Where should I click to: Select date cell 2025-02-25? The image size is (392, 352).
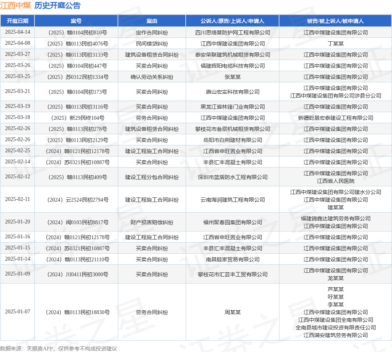(x=18, y=151)
